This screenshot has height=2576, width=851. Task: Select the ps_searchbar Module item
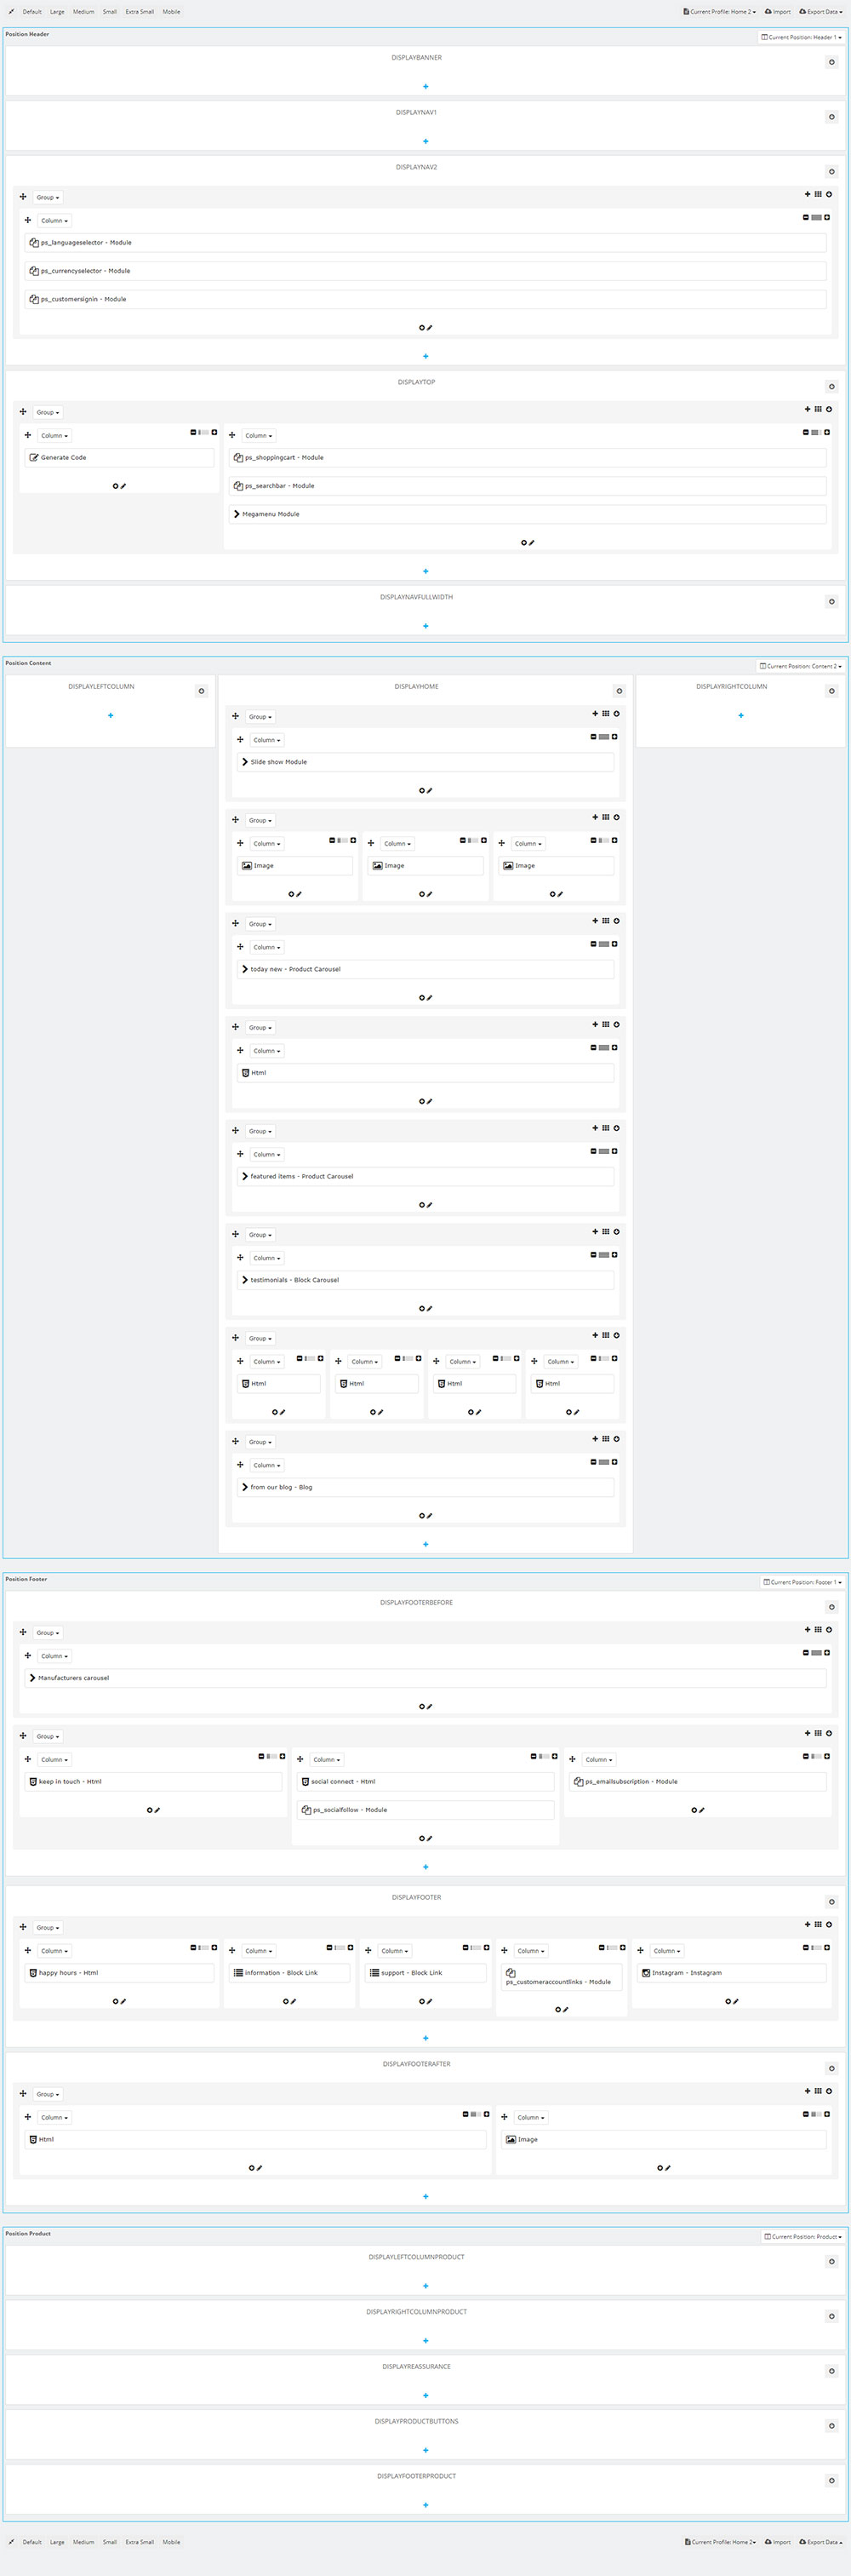278,486
